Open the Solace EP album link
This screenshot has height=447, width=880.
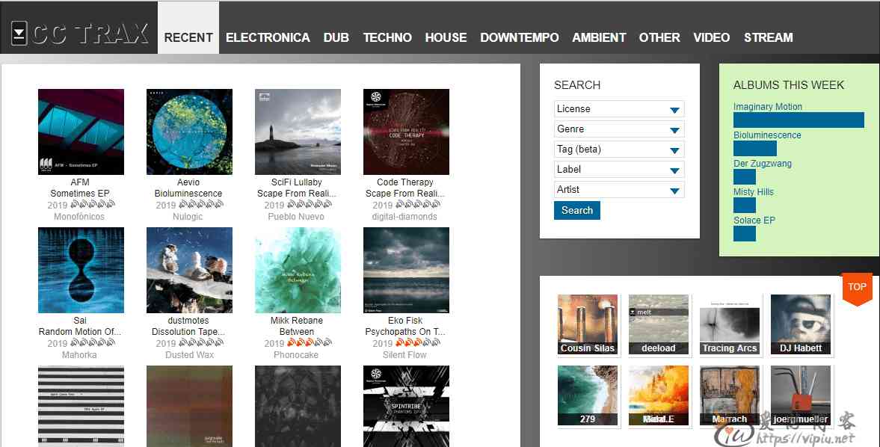coord(754,221)
